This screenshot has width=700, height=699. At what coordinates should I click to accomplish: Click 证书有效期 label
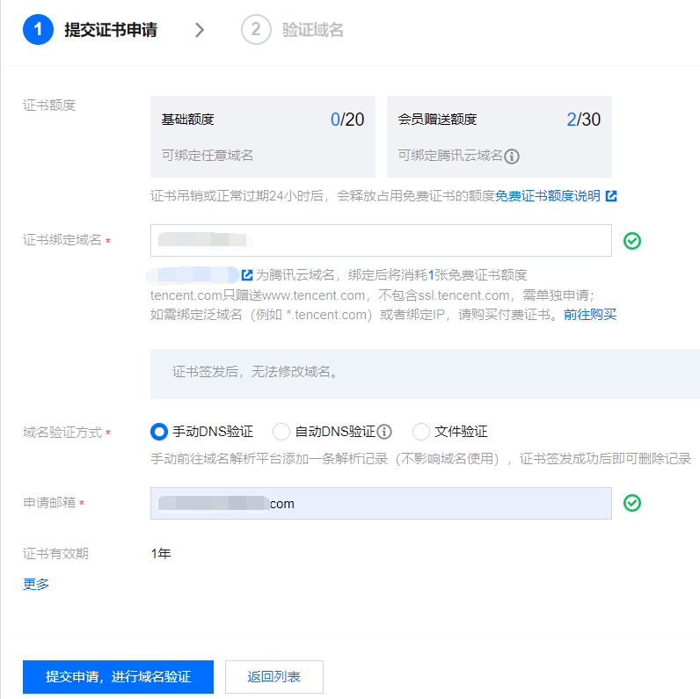point(55,554)
